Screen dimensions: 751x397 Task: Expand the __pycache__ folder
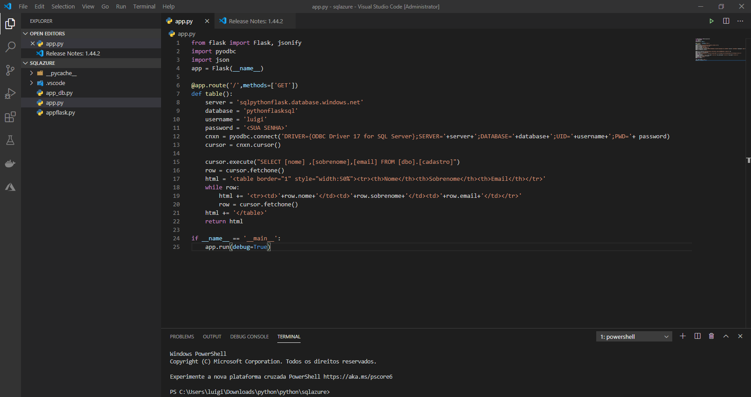(x=31, y=73)
